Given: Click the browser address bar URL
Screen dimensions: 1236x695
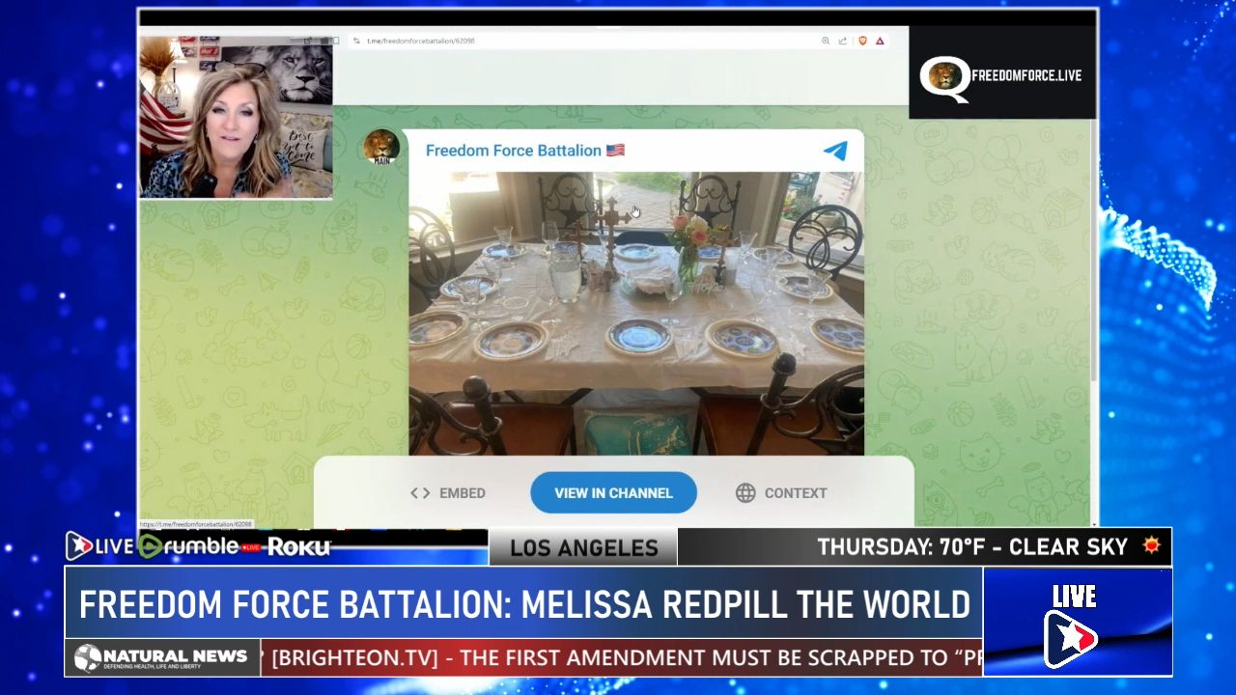Looking at the screenshot, I should (421, 41).
